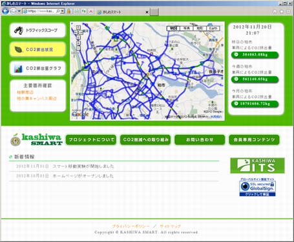Switch map to 写真 satellite view
The width and height of the screenshot is (294, 242).
[x=187, y=28]
